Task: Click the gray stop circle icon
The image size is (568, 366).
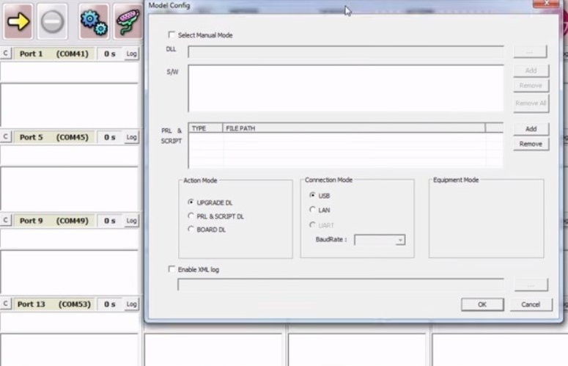Action: [53, 22]
